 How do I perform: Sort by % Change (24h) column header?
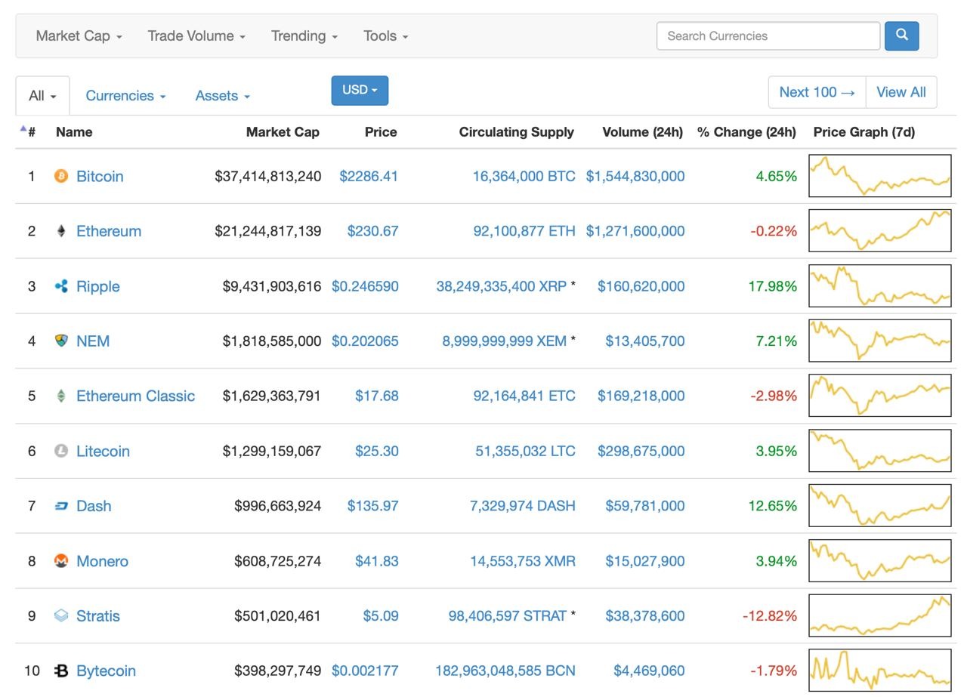click(746, 132)
